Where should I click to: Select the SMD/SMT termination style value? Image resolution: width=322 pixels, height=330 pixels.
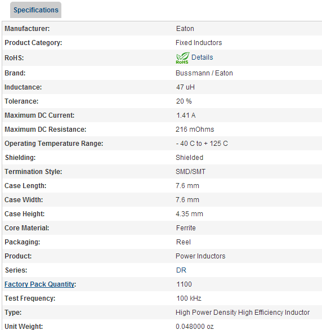pyautogui.click(x=190, y=172)
